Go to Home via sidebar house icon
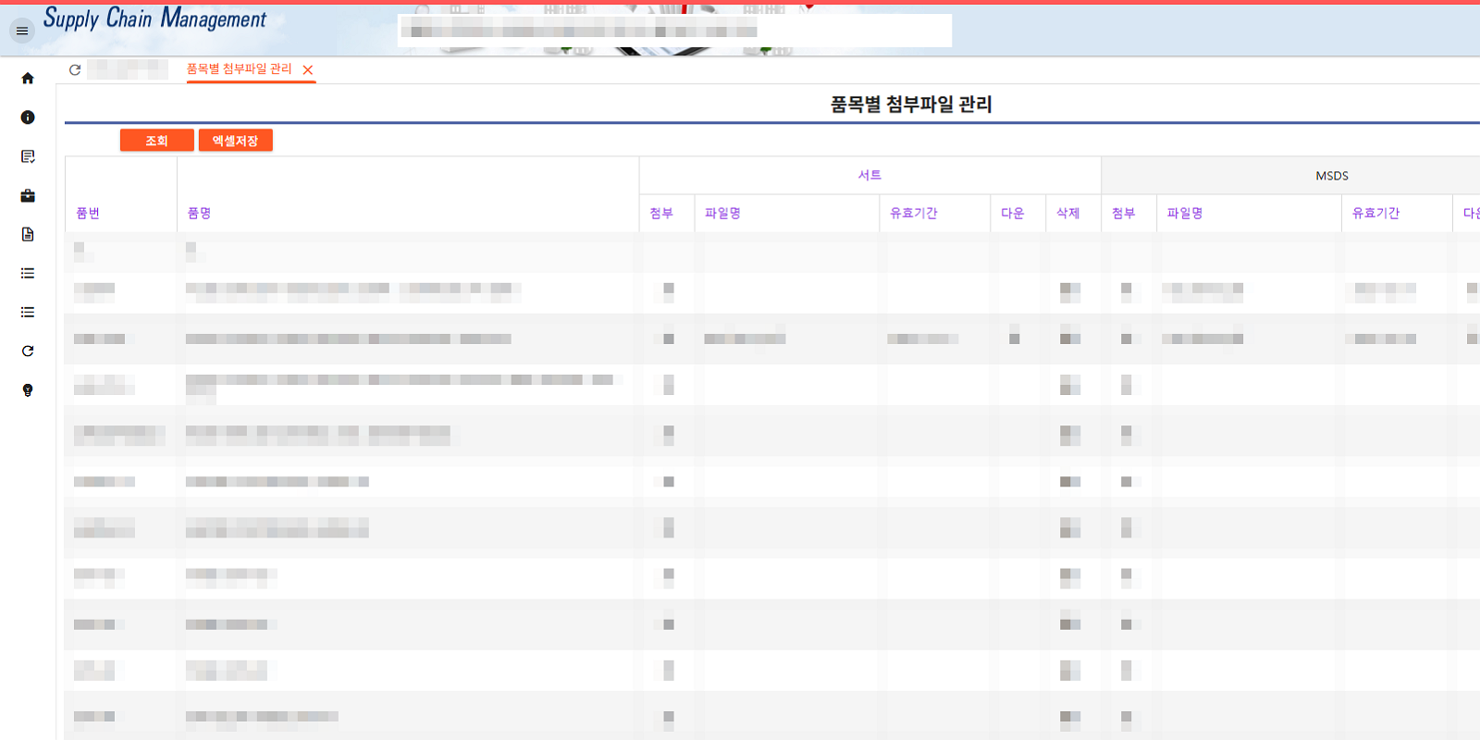Viewport: 1480px width, 740px height. (28, 79)
